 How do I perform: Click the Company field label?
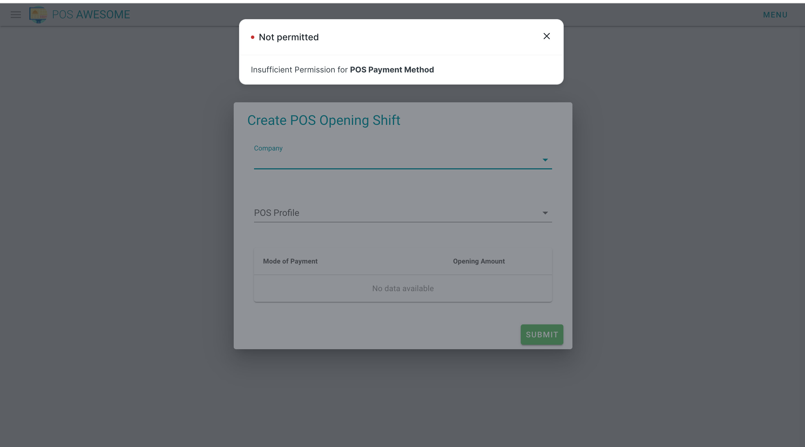pyautogui.click(x=268, y=148)
